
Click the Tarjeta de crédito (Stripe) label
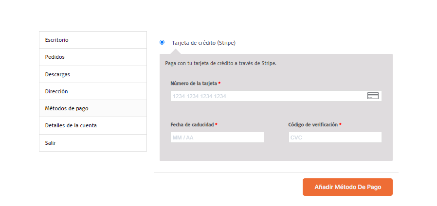point(204,43)
